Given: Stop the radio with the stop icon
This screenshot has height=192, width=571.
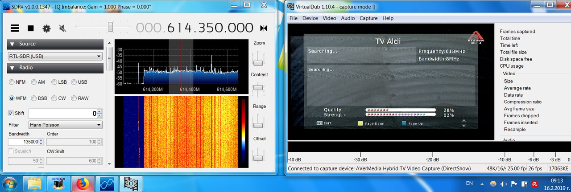Looking at the screenshot, I should 31,28.
